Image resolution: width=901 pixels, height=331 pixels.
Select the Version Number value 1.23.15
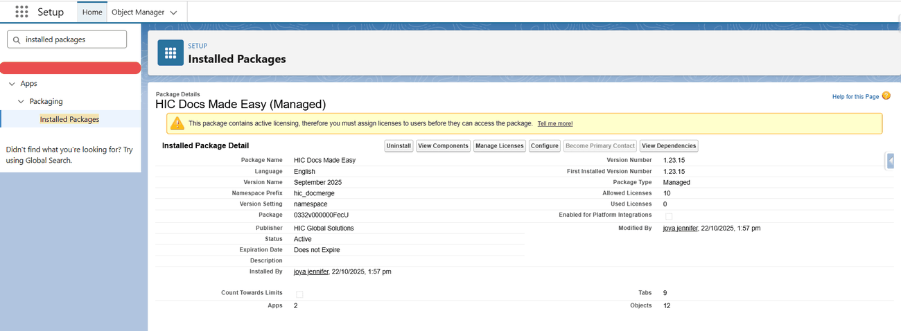coord(674,160)
